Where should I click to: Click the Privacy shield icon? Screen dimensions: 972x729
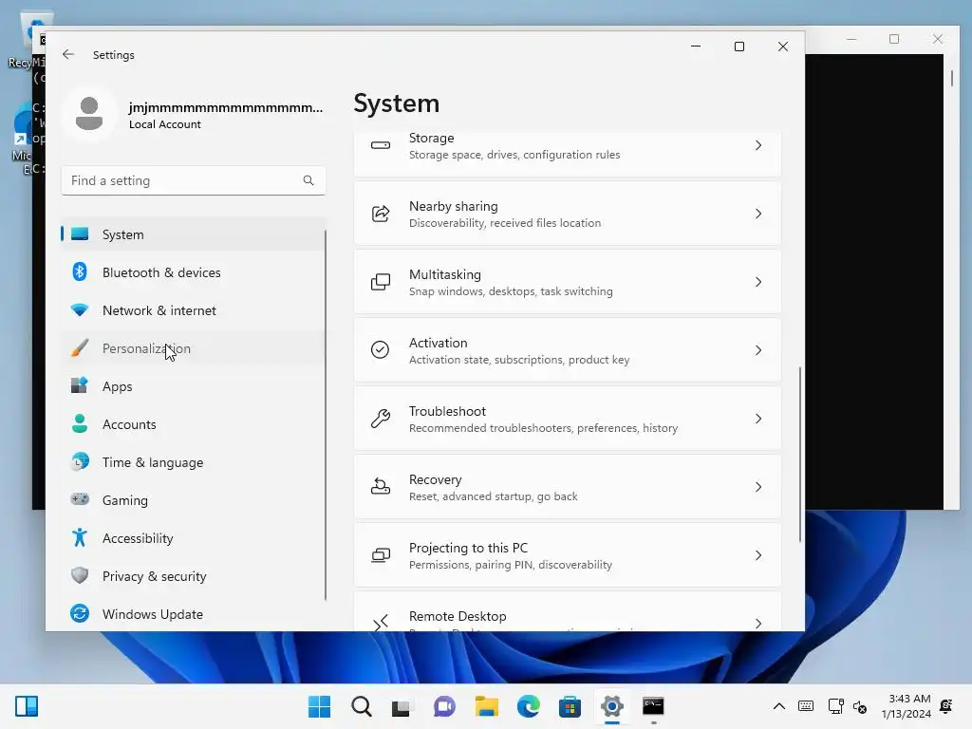pyautogui.click(x=80, y=575)
